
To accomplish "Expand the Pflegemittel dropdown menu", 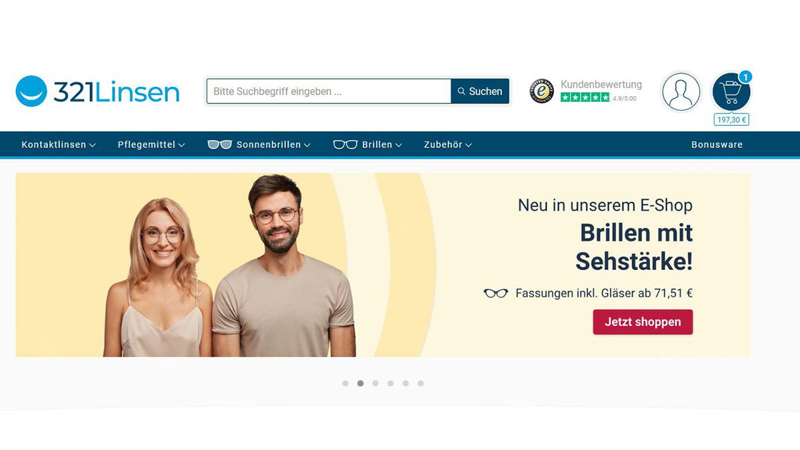I will pyautogui.click(x=151, y=145).
